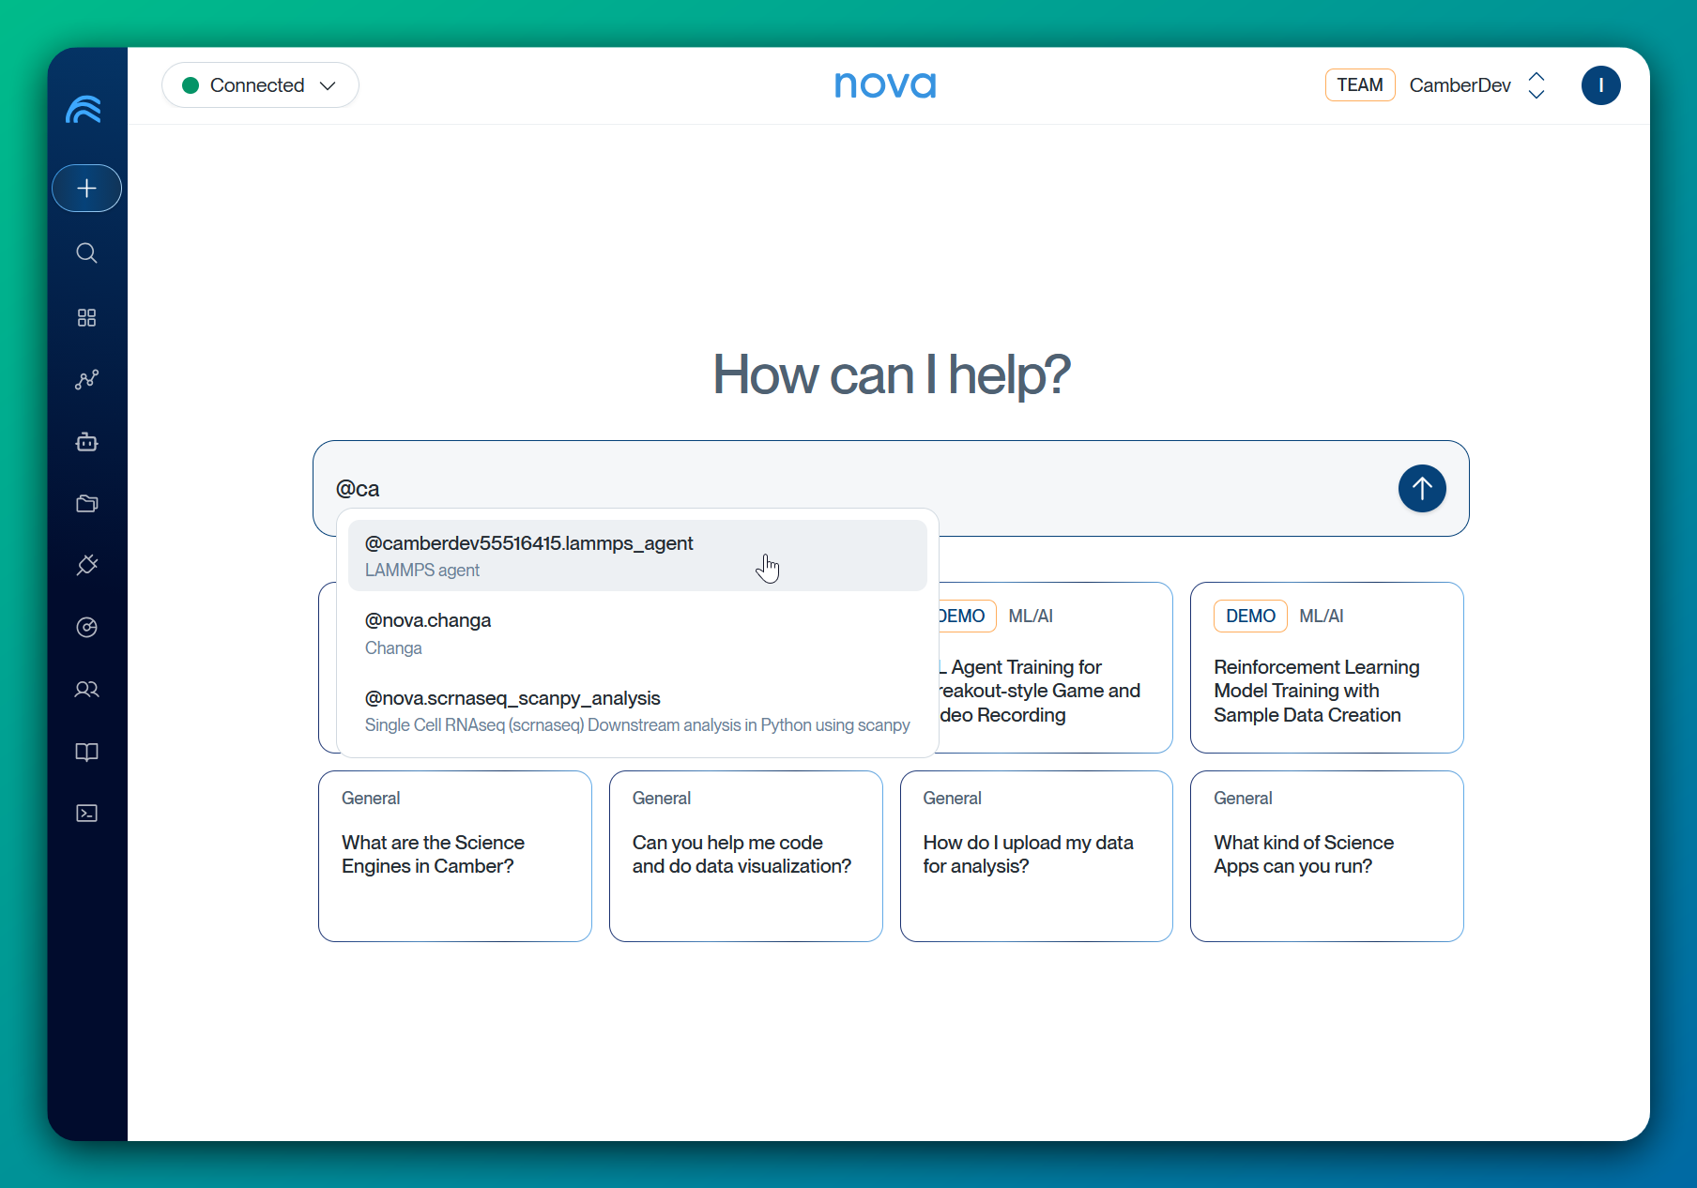The height and width of the screenshot is (1188, 1697).
Task: Open the agents robot icon in sidebar
Action: point(86,441)
